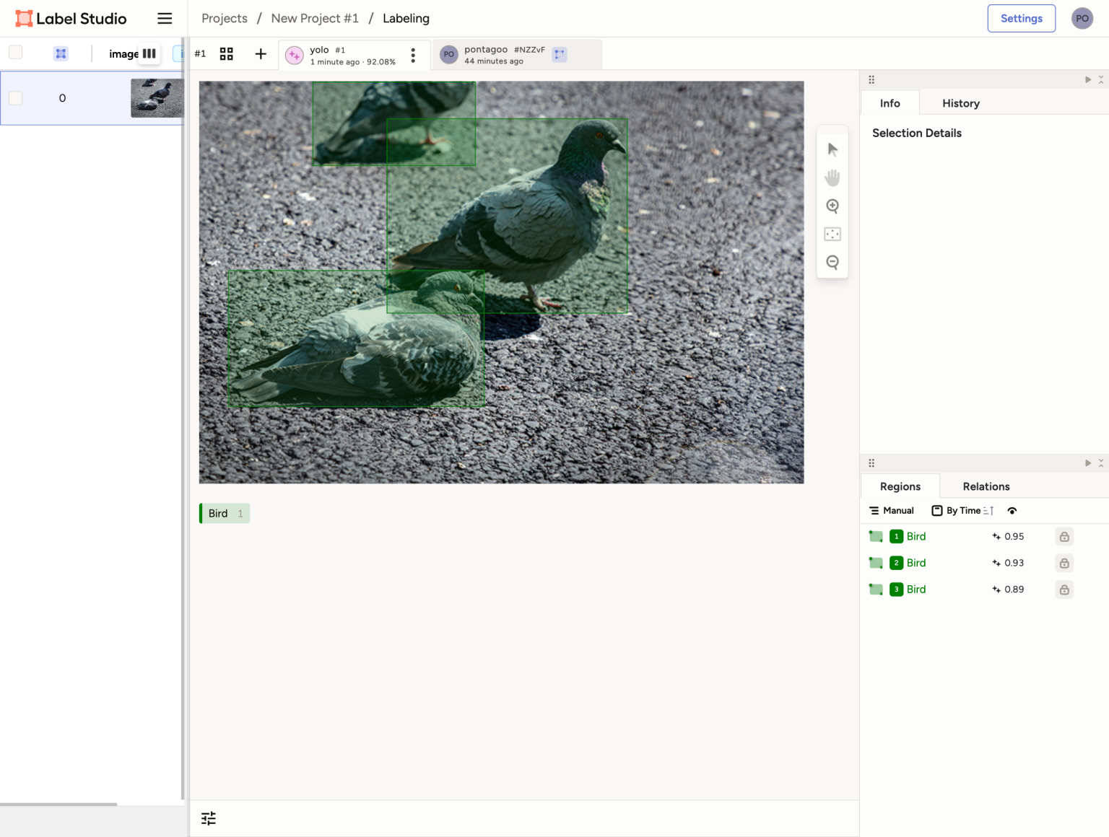This screenshot has width=1109, height=837.
Task: Create new annotation with plus icon
Action: pyautogui.click(x=261, y=54)
